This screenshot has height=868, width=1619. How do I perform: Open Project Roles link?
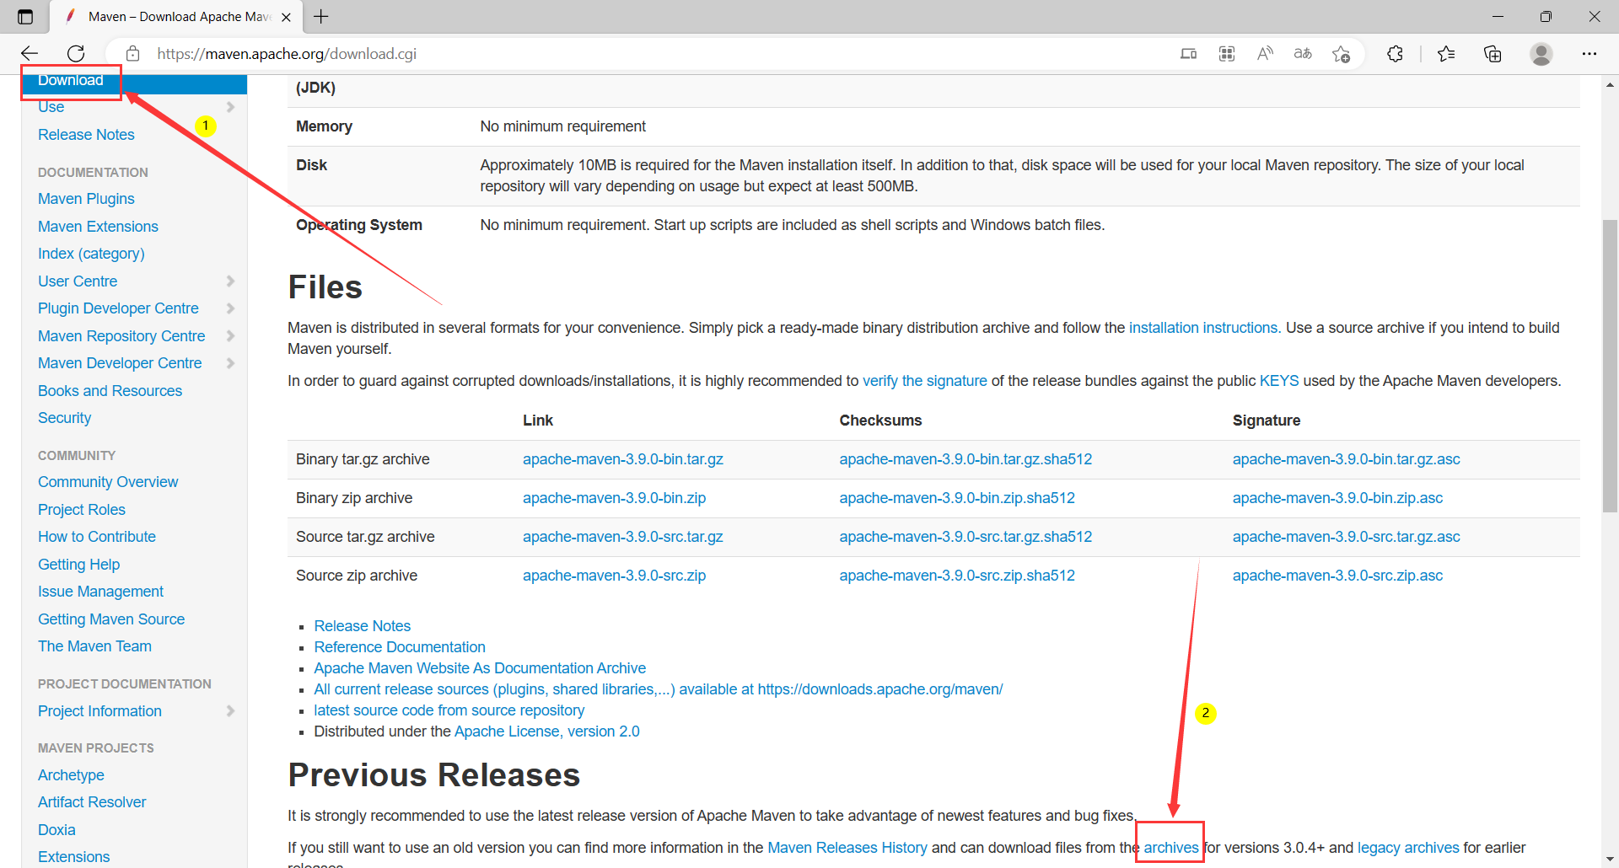pos(82,510)
